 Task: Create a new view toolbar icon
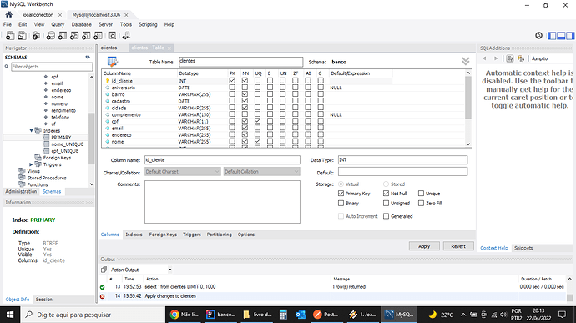click(x=74, y=36)
